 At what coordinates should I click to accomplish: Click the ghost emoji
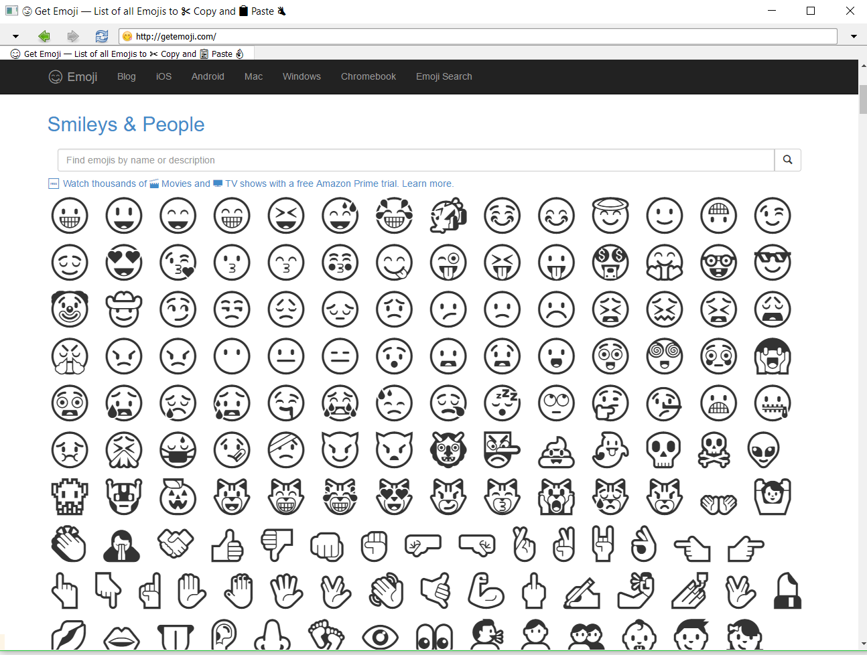click(610, 450)
